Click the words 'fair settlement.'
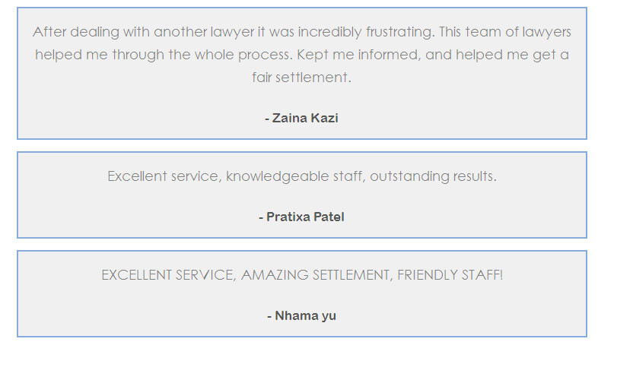Viewport: 633px width, 380px height. click(301, 78)
